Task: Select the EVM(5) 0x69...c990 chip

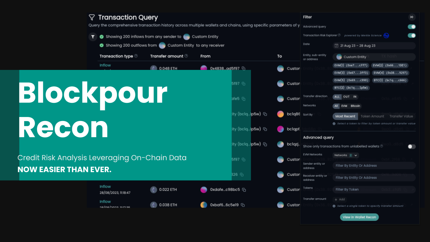Action: [x=351, y=80]
